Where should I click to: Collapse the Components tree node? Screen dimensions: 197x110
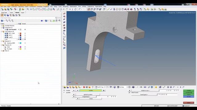(x=2, y=28)
